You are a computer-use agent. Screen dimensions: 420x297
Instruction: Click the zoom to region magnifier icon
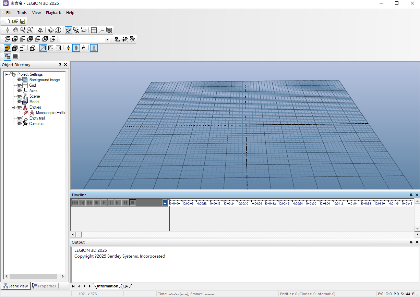tap(30, 30)
